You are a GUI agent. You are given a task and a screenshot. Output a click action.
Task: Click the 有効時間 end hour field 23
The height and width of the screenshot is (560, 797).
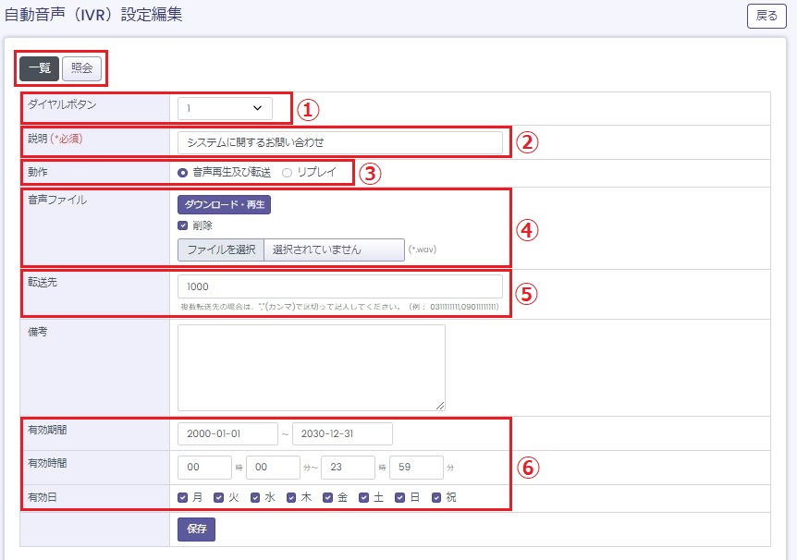click(348, 468)
